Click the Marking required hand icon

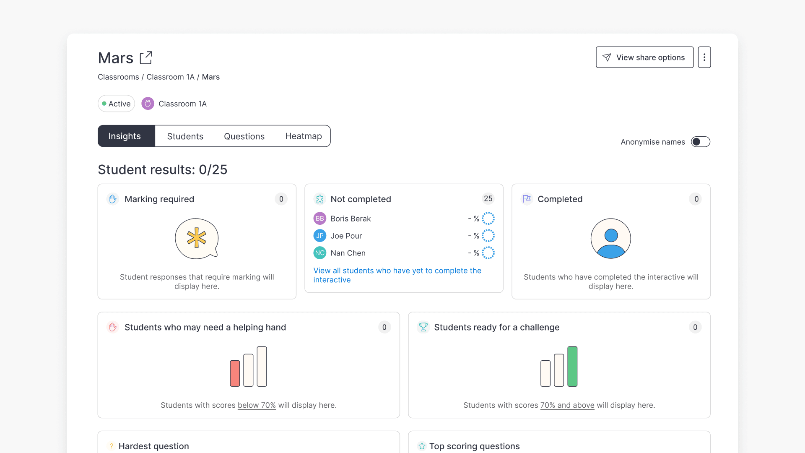113,199
